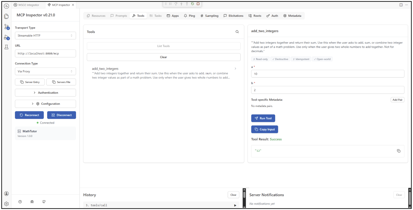Switch to the Metadata tab

pyautogui.click(x=292, y=16)
